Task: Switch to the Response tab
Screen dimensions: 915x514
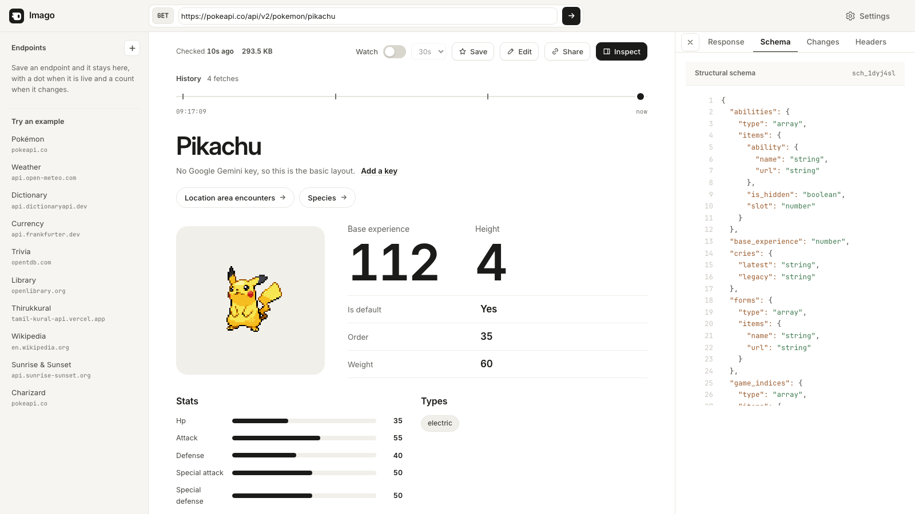Action: [726, 42]
